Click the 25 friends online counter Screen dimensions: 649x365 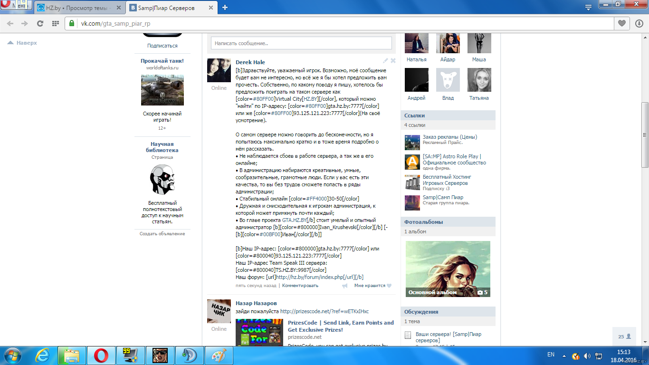[x=624, y=336]
